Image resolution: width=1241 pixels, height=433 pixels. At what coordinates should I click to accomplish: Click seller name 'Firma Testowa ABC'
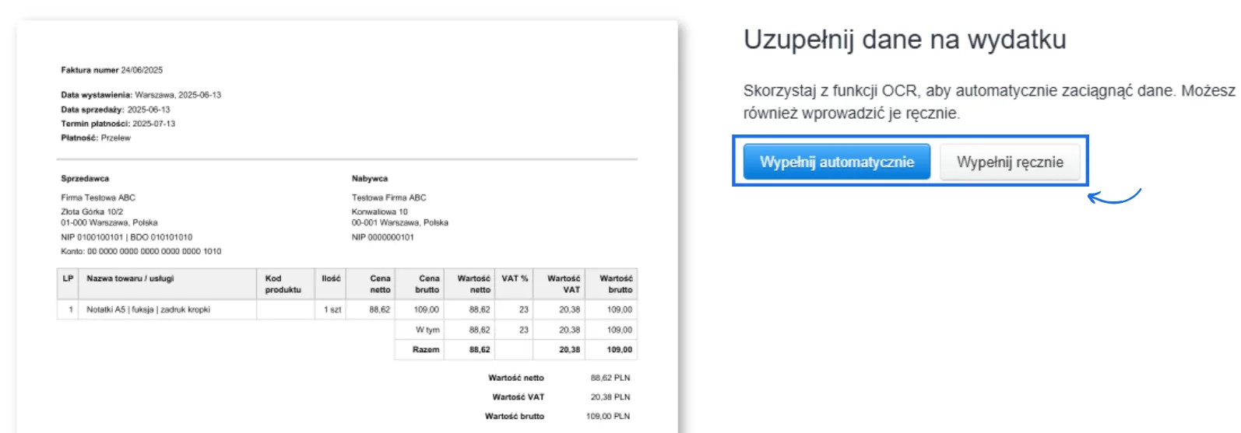98,197
